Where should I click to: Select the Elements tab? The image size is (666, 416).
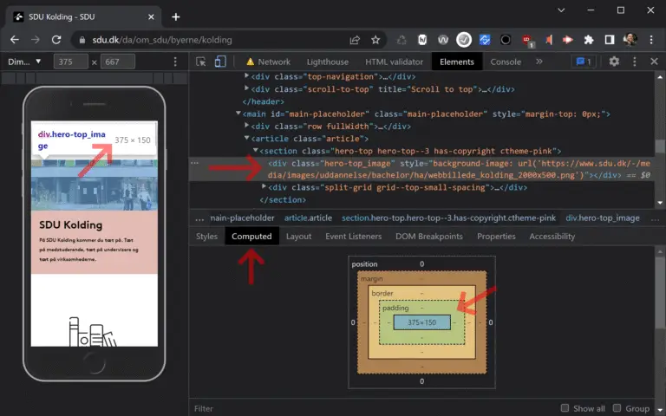tap(457, 62)
